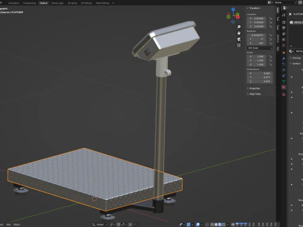Expand the Align Tools panel

pos(254,94)
